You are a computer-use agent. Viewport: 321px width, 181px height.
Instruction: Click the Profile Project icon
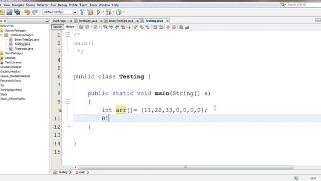point(118,12)
